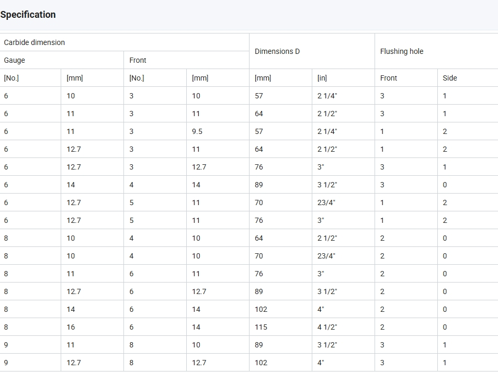Select the first 3" dimension cell
This screenshot has width=498, height=372.
343,167
